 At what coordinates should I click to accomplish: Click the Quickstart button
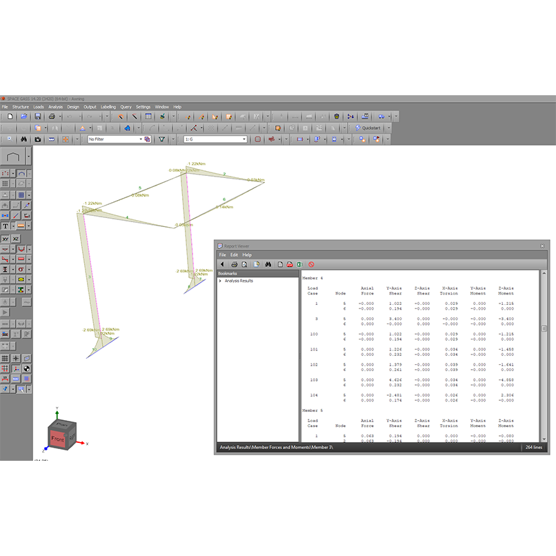point(366,128)
